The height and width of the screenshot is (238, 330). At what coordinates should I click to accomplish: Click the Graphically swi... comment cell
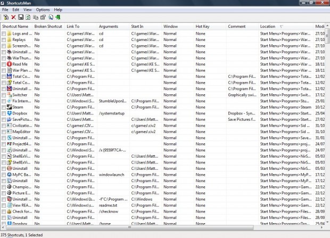pyautogui.click(x=243, y=95)
